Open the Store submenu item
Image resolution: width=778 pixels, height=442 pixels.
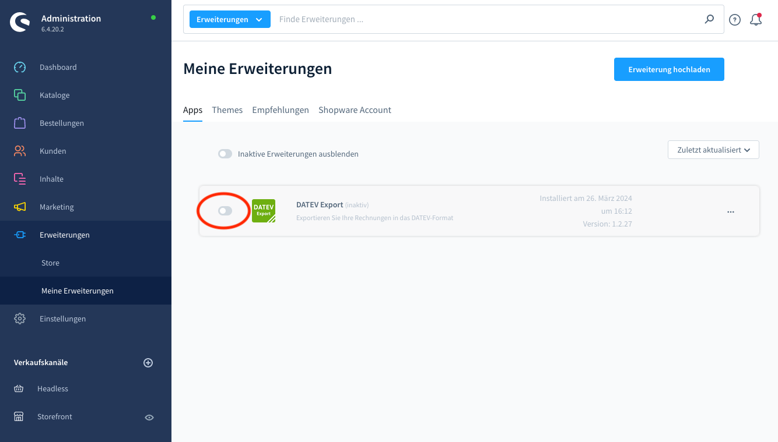click(86, 263)
